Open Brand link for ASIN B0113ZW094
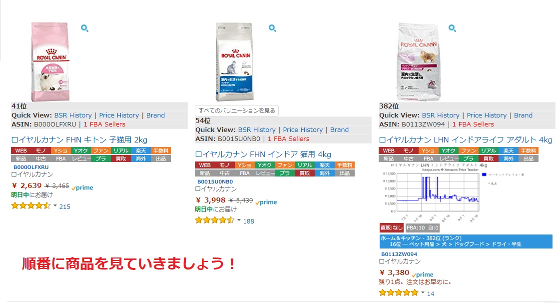The image size is (560, 303). click(x=523, y=115)
